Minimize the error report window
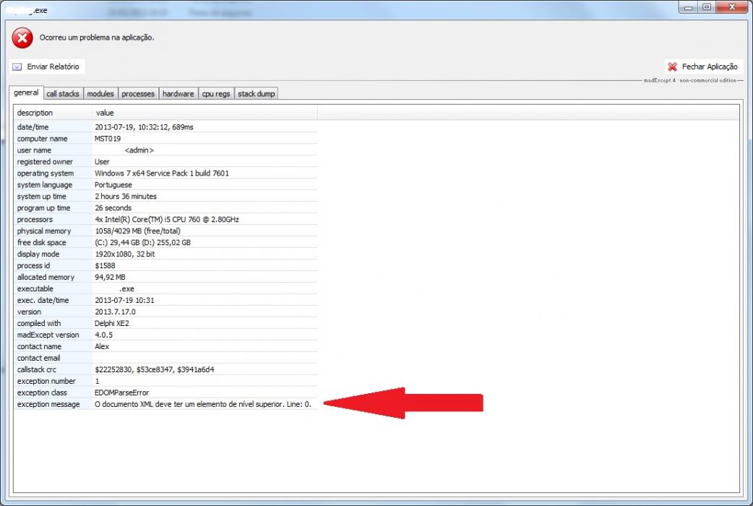This screenshot has width=753, height=506. point(688,8)
